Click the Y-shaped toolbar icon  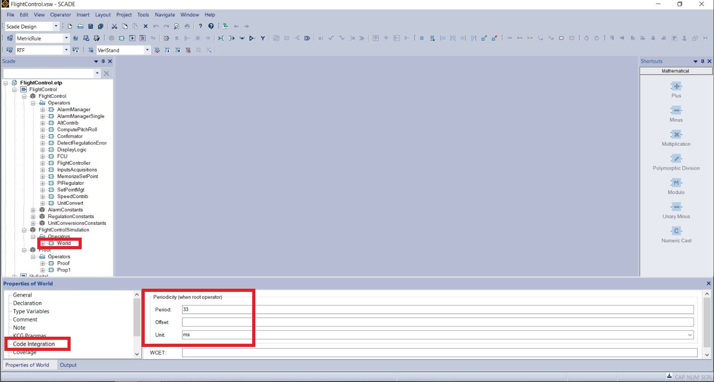pyautogui.click(x=262, y=38)
